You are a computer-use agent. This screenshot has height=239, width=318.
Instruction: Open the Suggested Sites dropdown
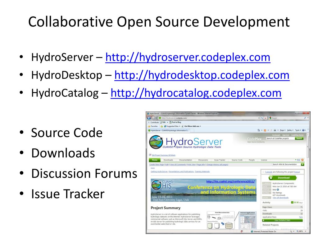click(172, 126)
